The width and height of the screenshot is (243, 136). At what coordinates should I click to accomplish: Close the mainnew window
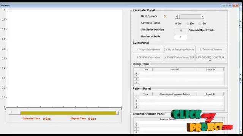(235, 5)
